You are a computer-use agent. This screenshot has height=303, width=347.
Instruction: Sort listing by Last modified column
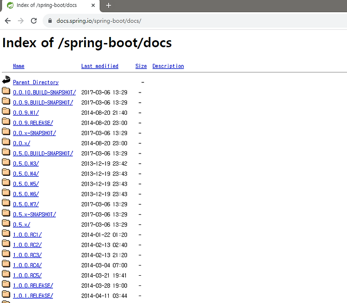100,66
